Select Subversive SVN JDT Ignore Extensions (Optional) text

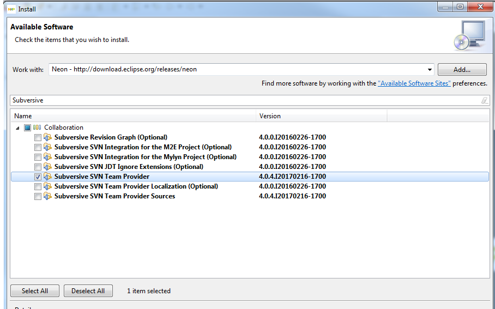pyautogui.click(x=129, y=167)
